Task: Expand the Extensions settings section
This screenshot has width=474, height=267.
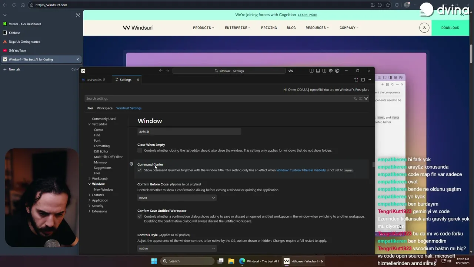Action: click(89, 211)
